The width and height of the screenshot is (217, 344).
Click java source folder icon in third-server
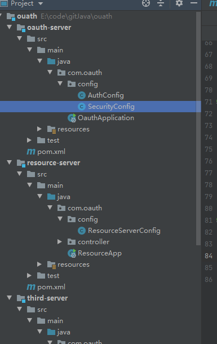coord(51,332)
